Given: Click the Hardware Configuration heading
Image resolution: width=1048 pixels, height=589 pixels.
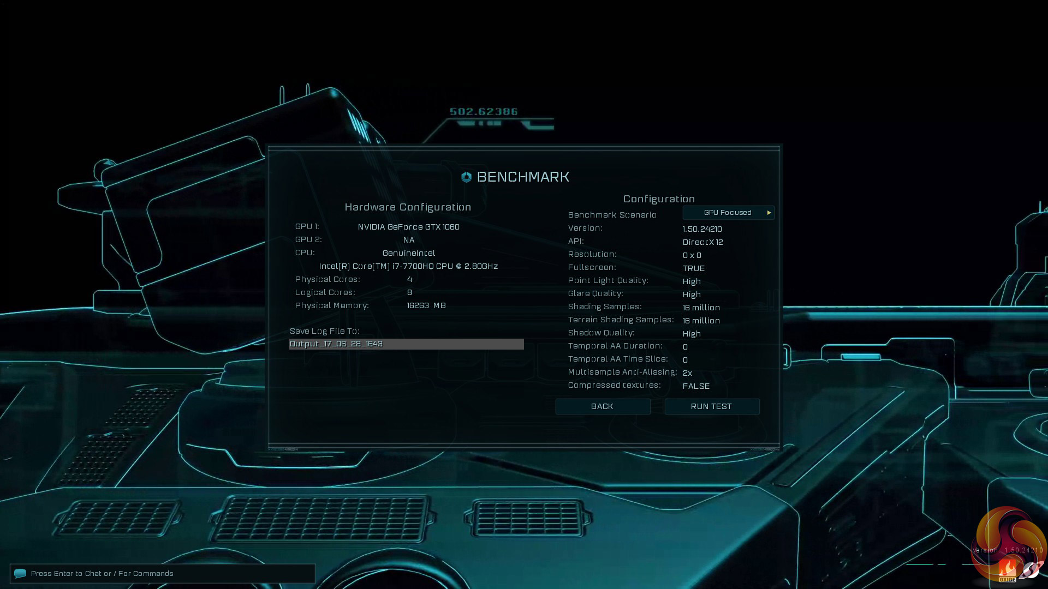Looking at the screenshot, I should [408, 207].
